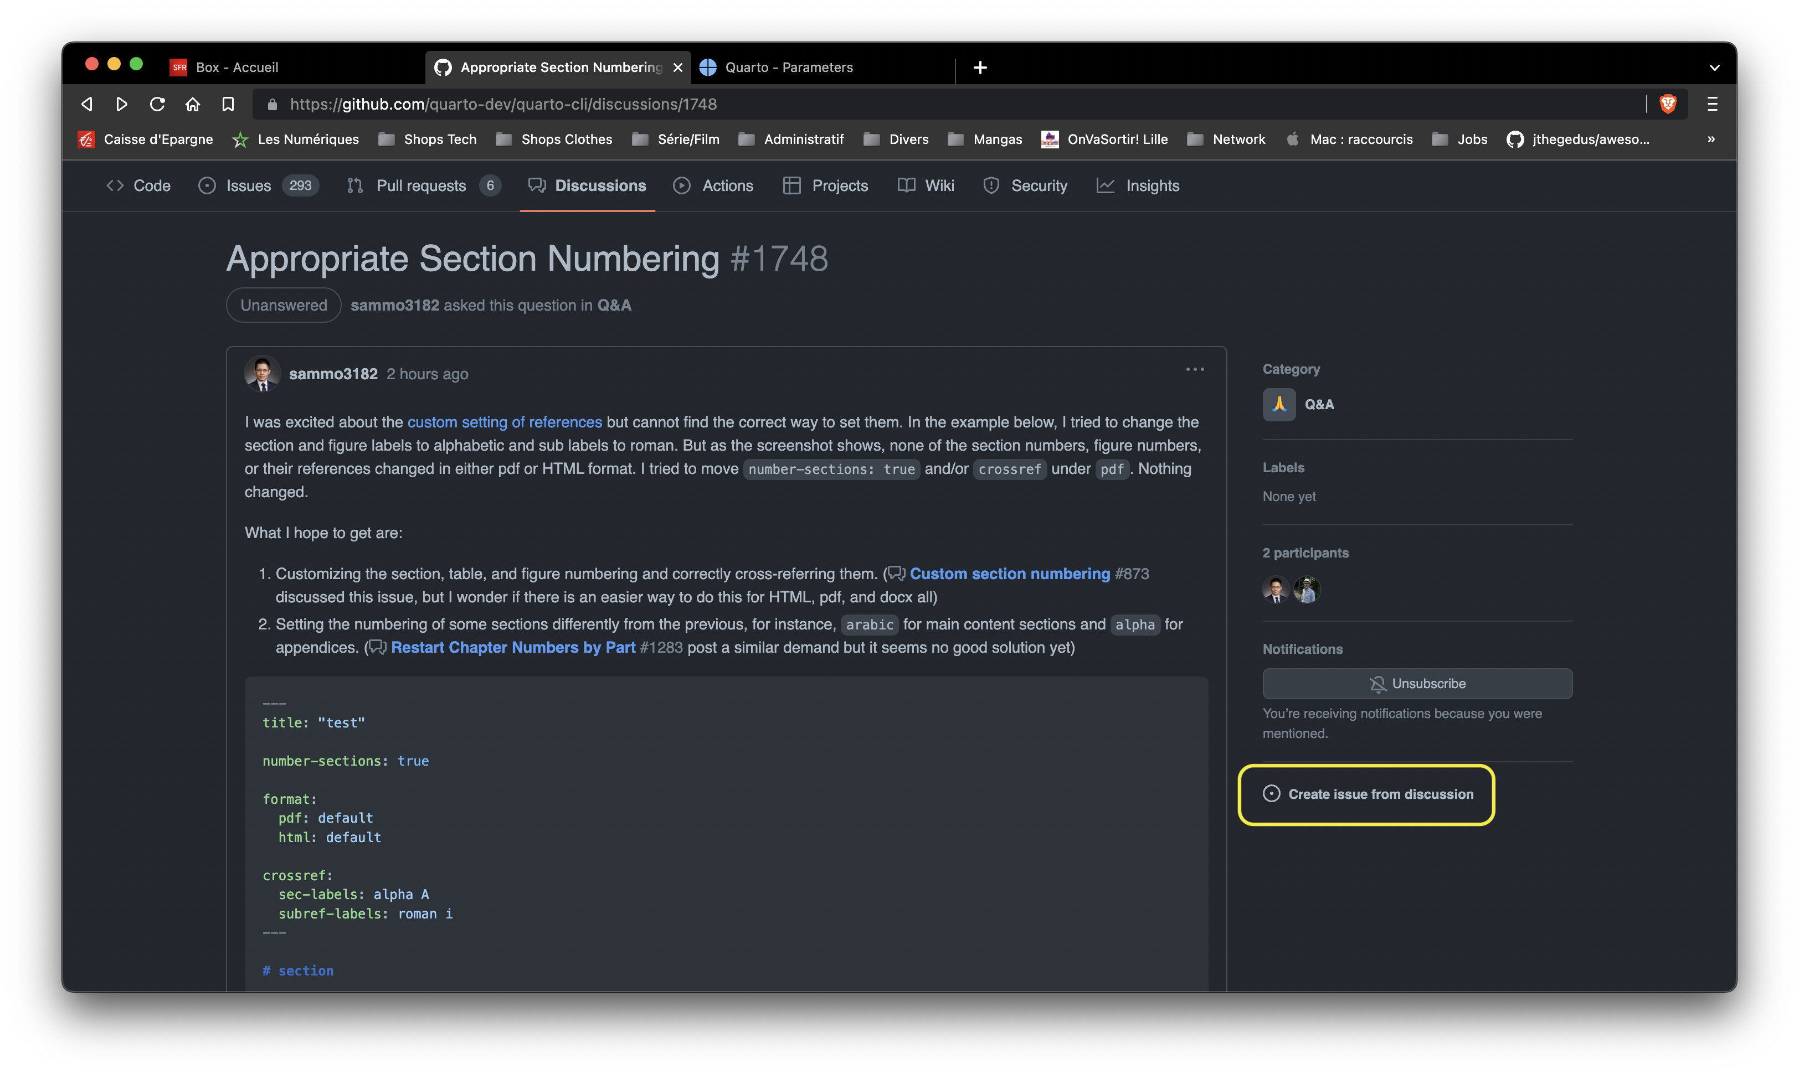This screenshot has width=1799, height=1074.
Task: Open the Les Numériques bookmark
Action: [295, 139]
